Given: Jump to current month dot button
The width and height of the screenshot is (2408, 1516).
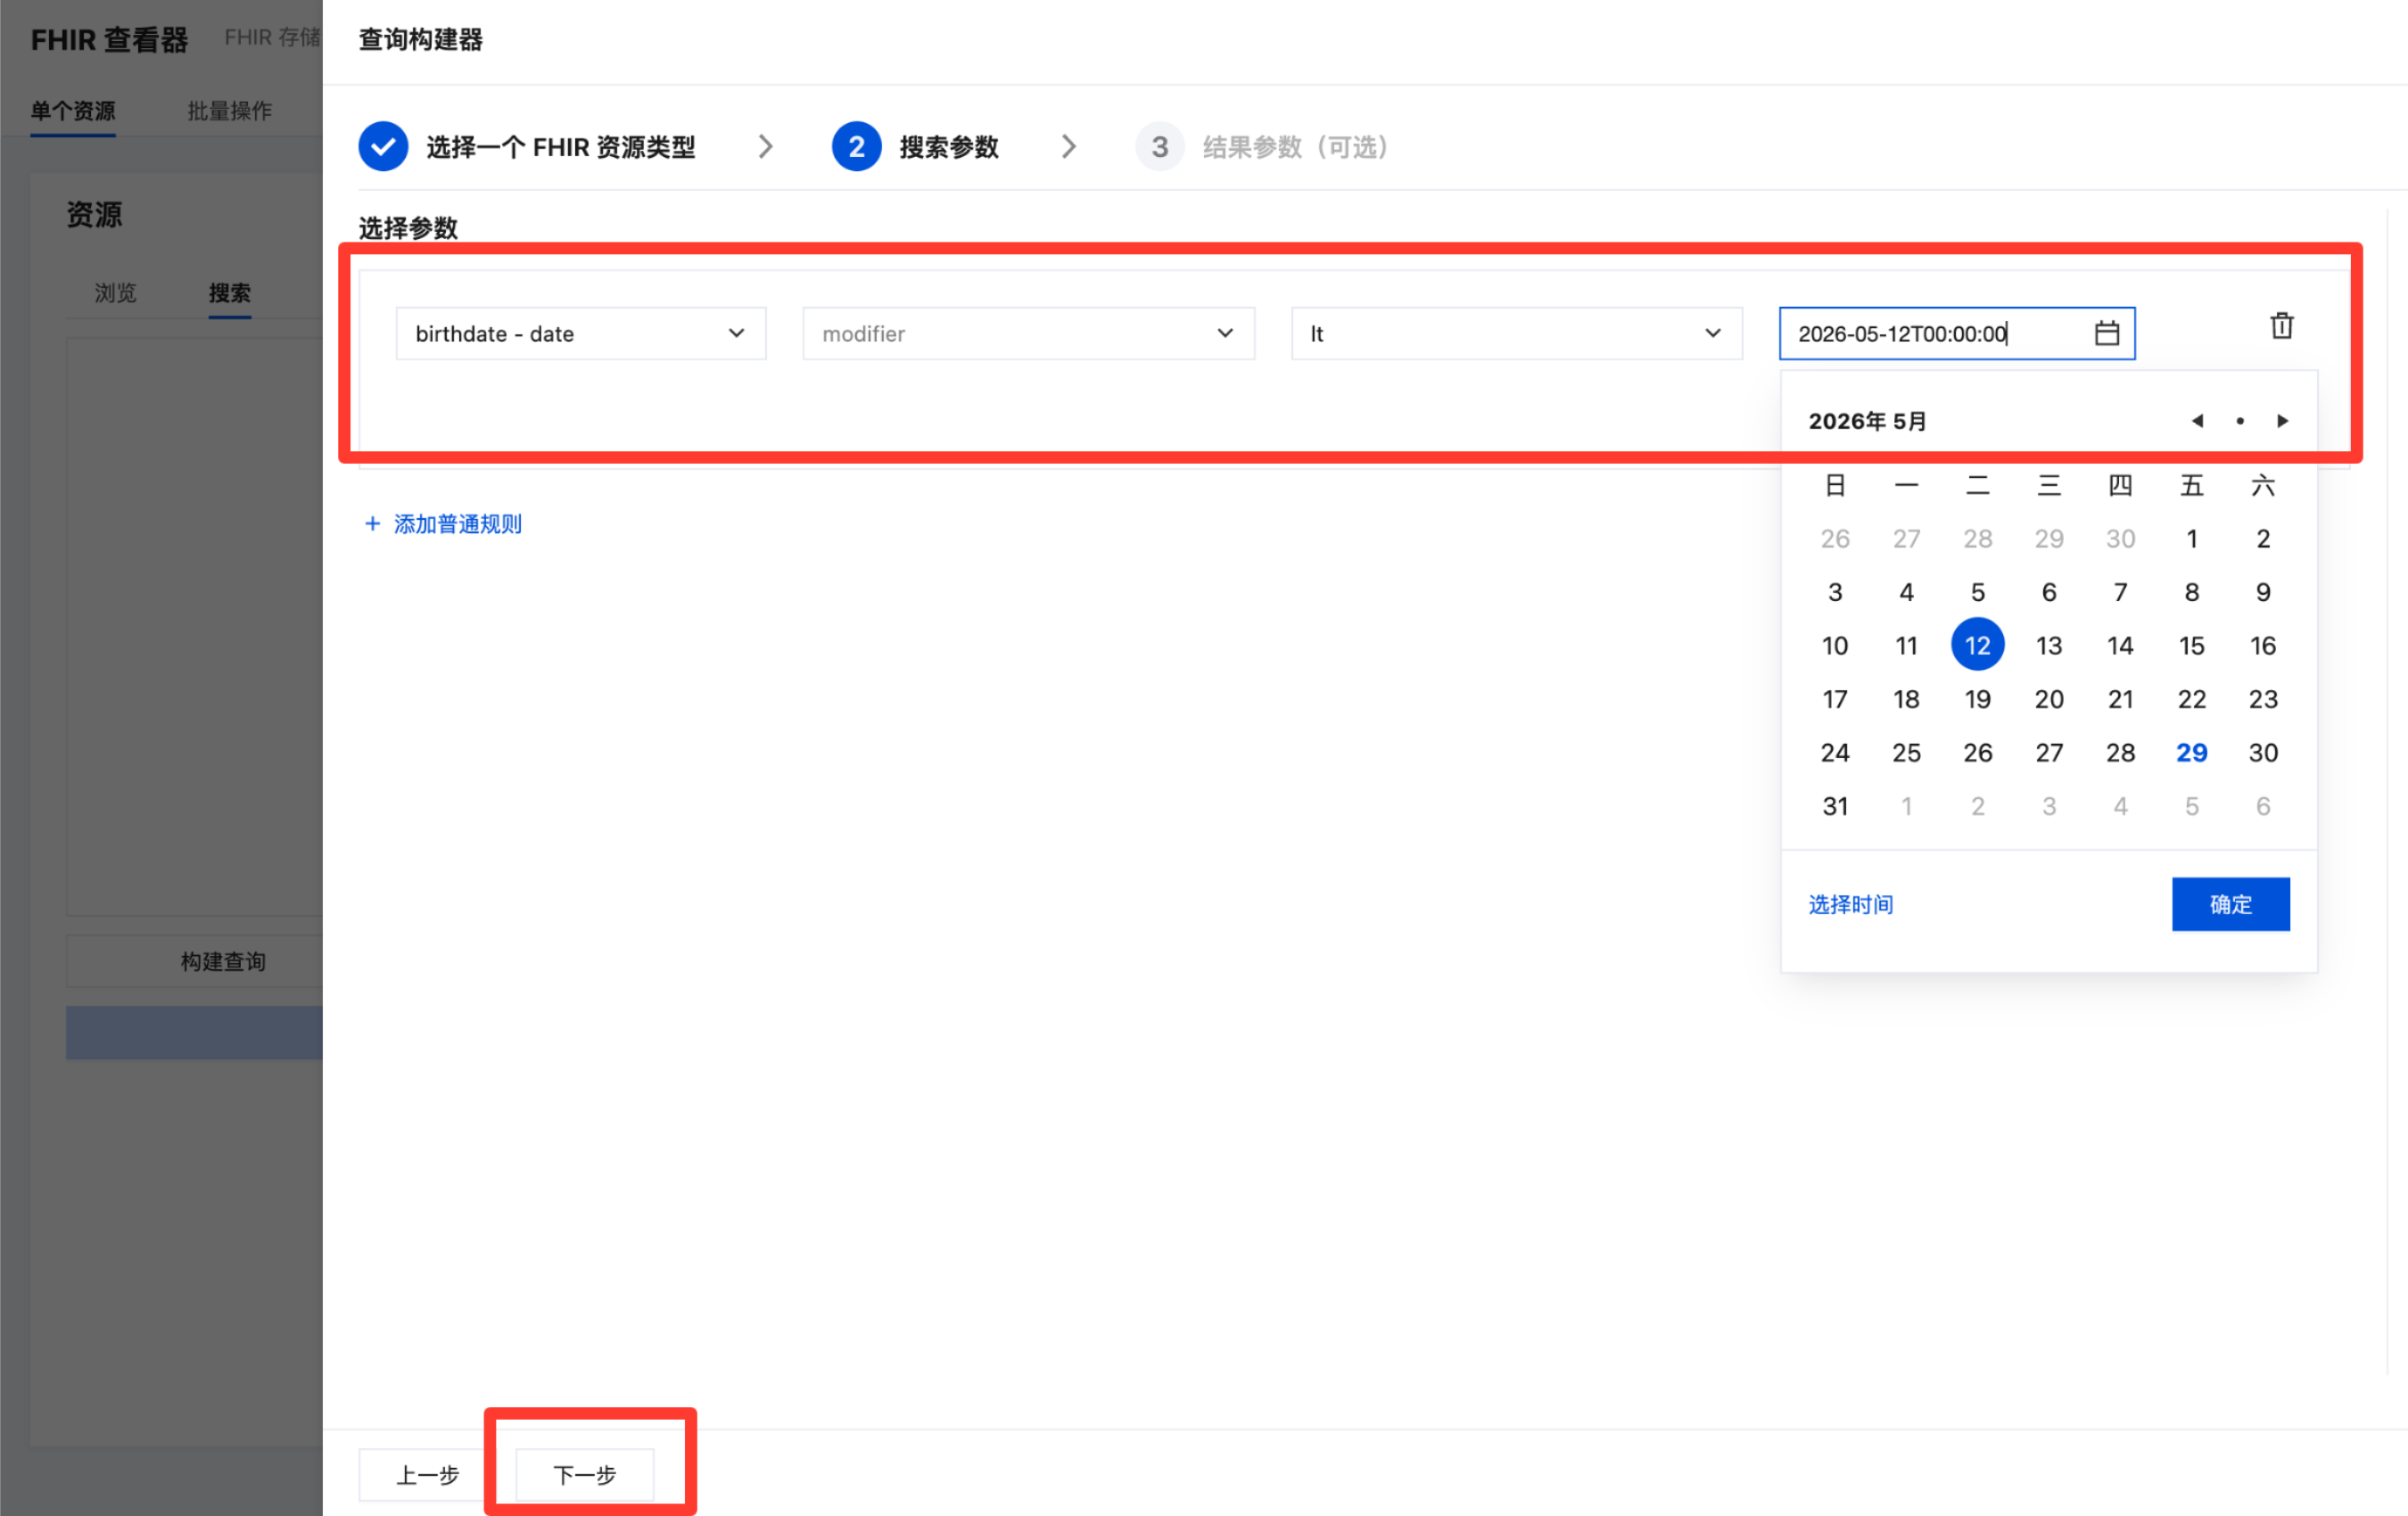Looking at the screenshot, I should click(x=2240, y=421).
